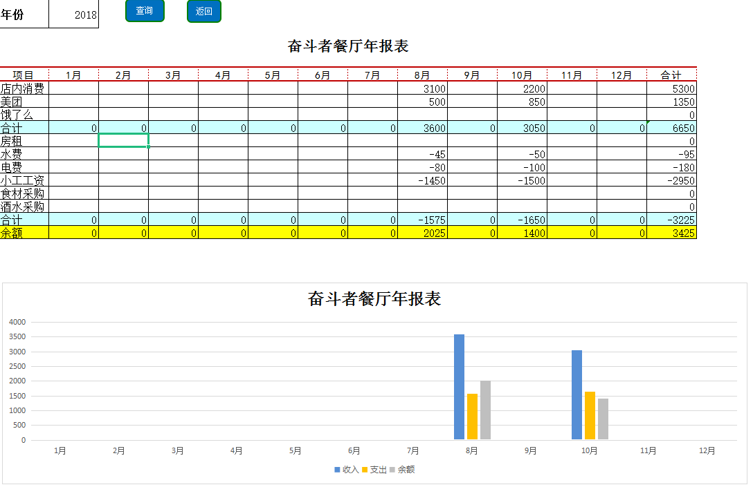Click the 8月 label on chart axis
Image resolution: width=753 pixels, height=496 pixels.
pos(471,450)
